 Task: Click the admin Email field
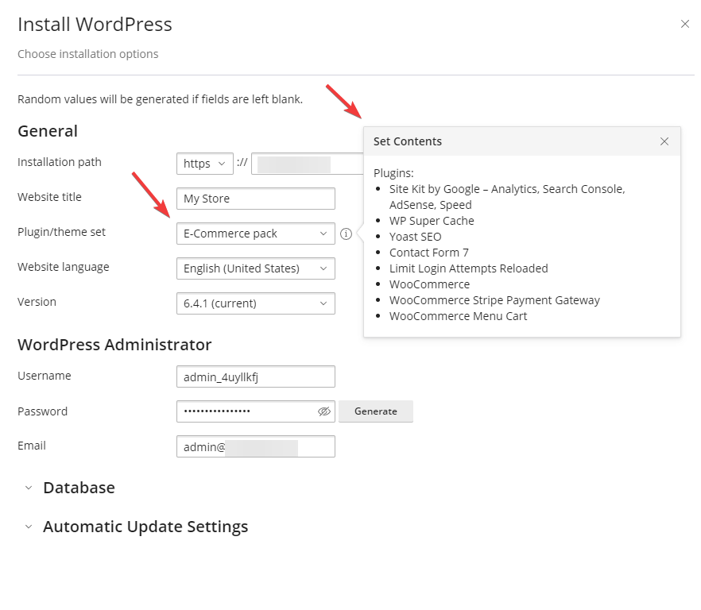tap(256, 446)
